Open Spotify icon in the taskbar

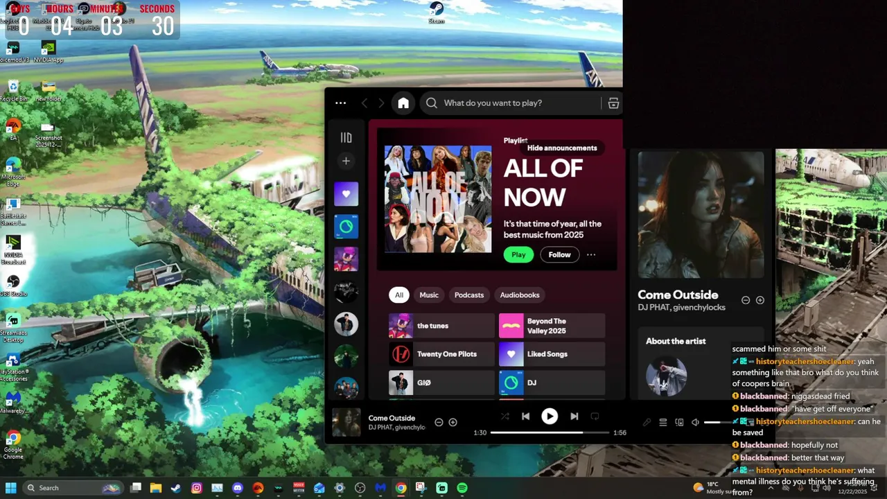point(462,488)
